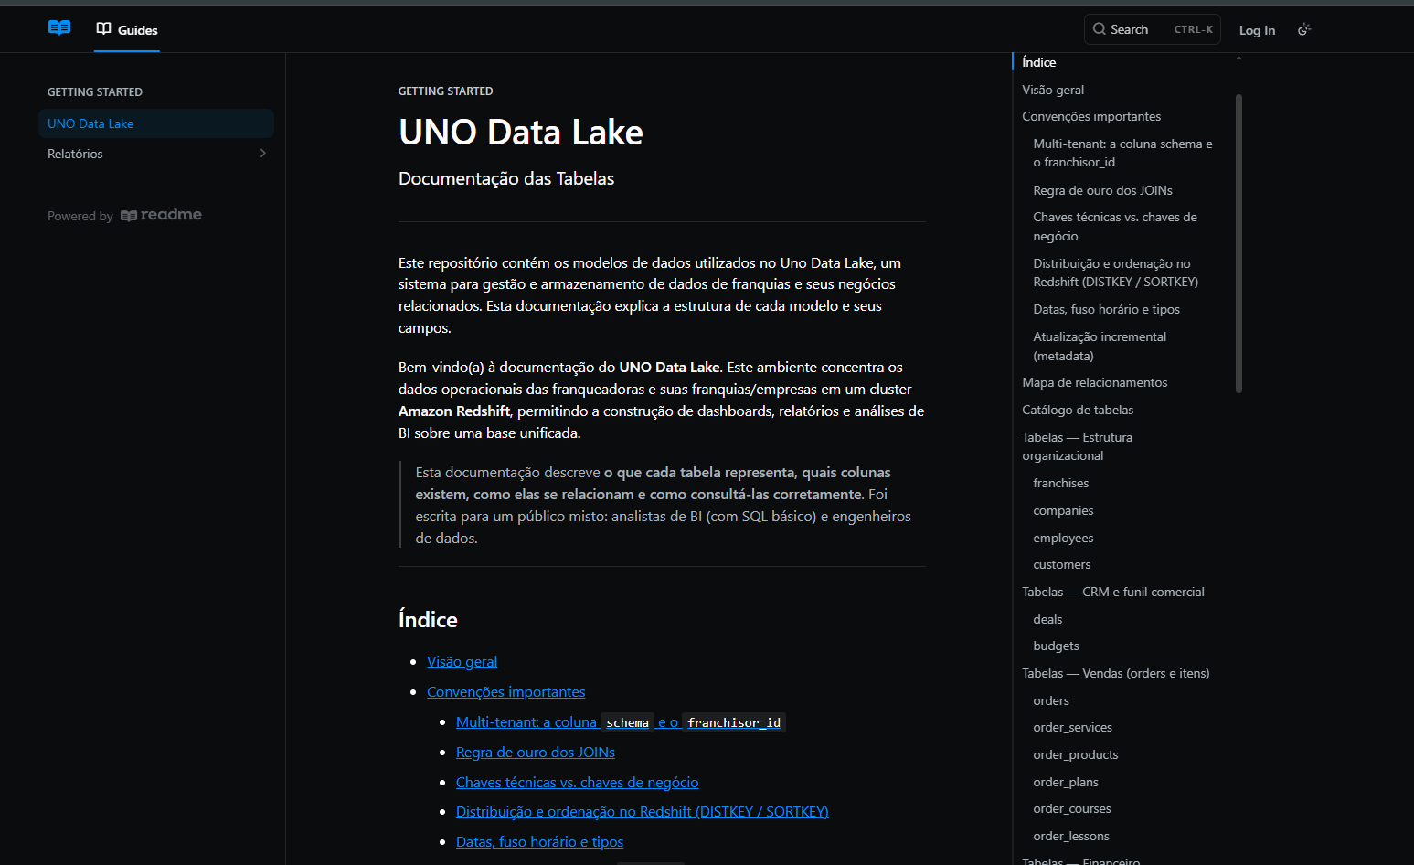The image size is (1414, 865).
Task: Go to budgets table entry
Action: tap(1056, 646)
